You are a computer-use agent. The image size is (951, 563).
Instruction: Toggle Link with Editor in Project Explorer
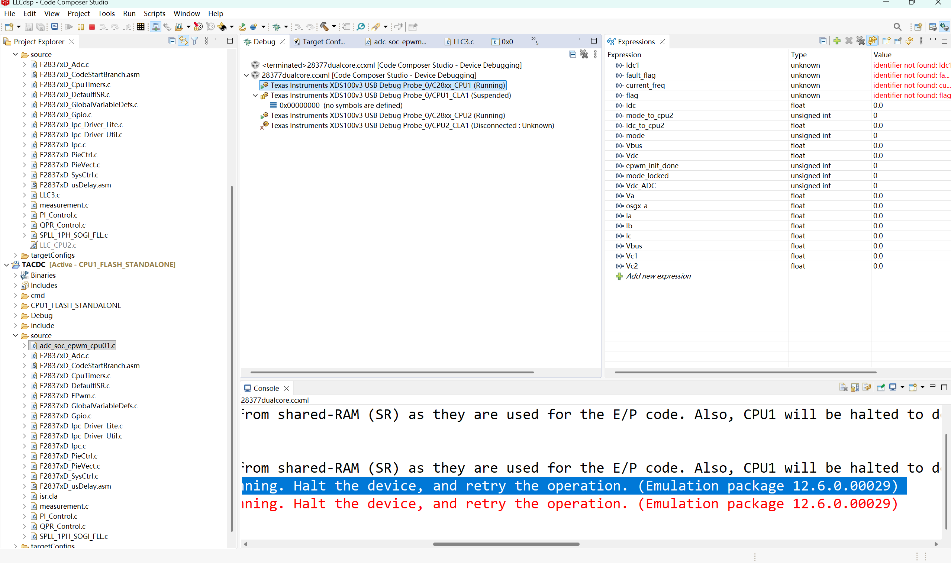point(184,41)
